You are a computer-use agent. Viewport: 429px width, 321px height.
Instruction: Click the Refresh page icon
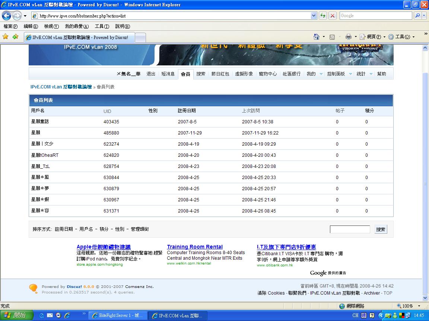tap(322, 16)
